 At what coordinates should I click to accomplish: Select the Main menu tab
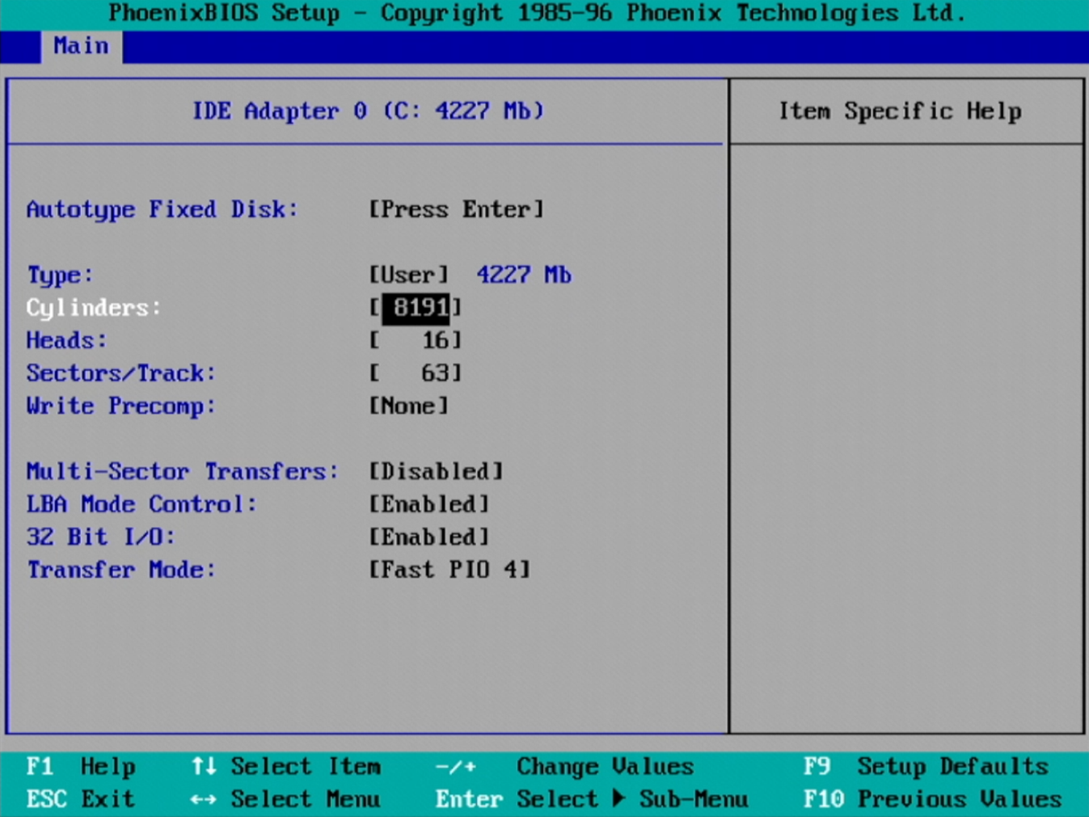pos(81,46)
